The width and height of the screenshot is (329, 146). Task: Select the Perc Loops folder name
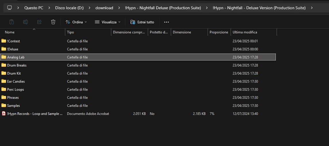click(16, 90)
